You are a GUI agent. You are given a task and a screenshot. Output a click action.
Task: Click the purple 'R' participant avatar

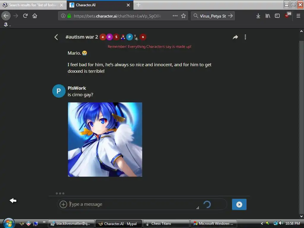(x=109, y=37)
